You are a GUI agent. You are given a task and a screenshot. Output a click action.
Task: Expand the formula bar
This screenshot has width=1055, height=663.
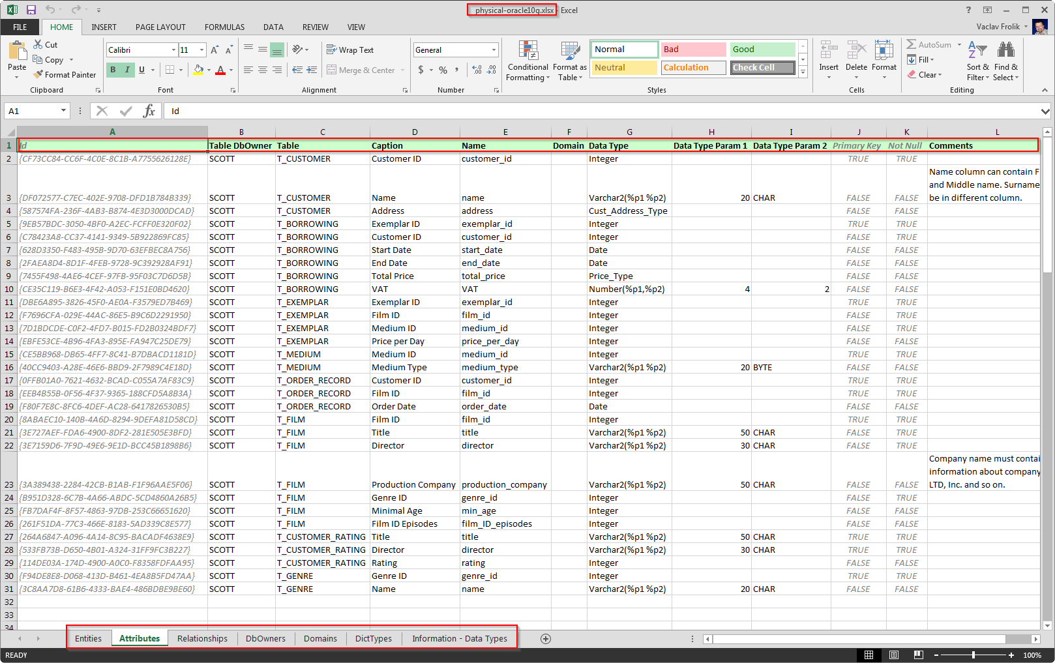coord(1046,111)
